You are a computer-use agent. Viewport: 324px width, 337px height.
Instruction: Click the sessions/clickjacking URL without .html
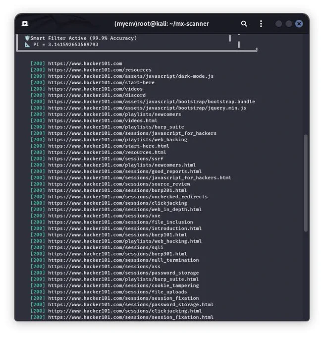pos(117,203)
